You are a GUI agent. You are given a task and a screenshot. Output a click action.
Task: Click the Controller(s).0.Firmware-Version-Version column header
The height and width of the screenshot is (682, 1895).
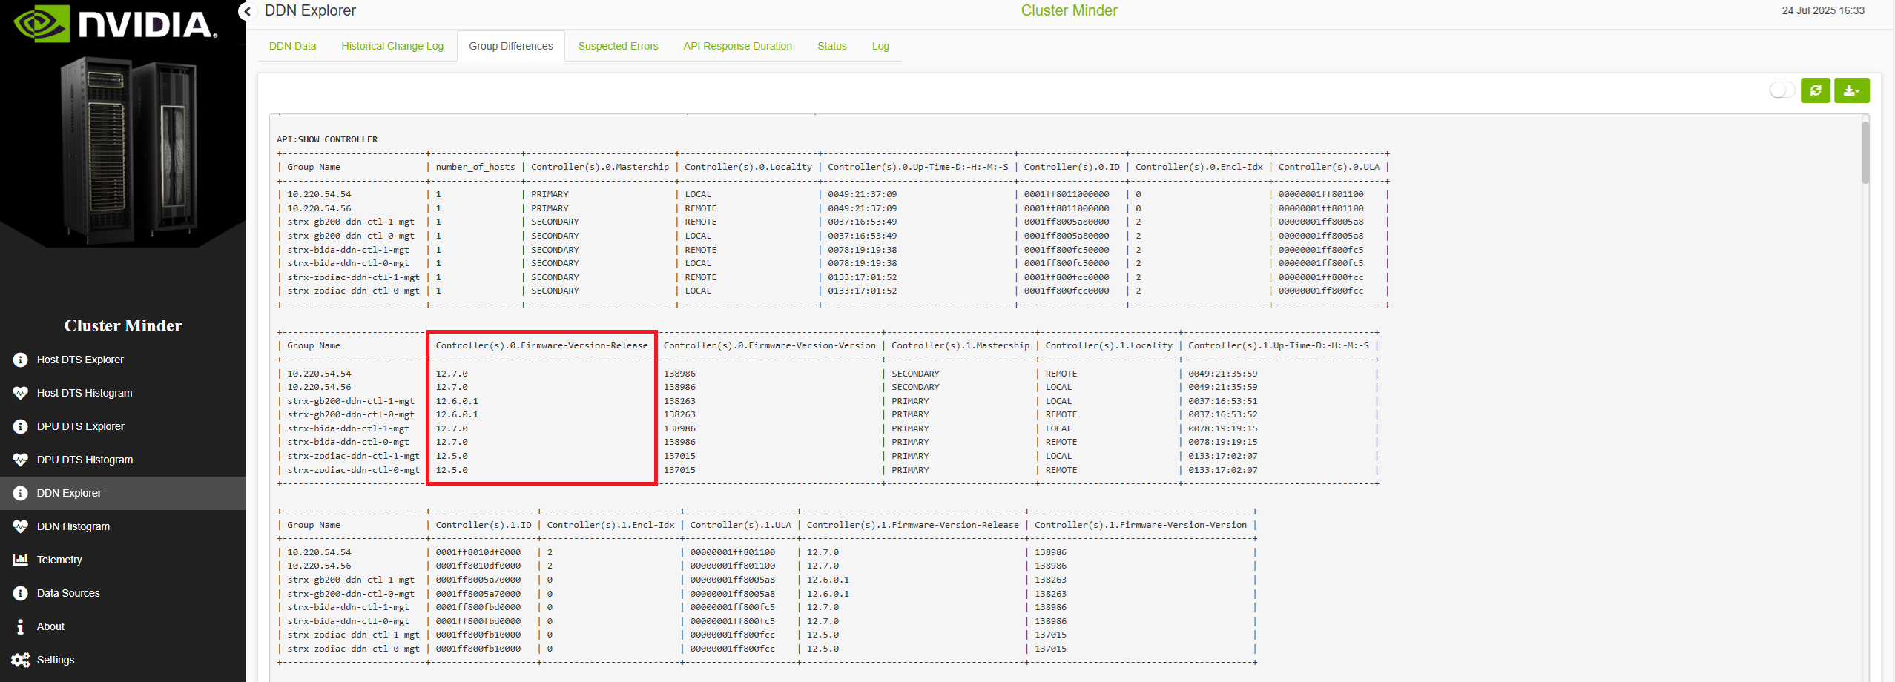coord(770,345)
